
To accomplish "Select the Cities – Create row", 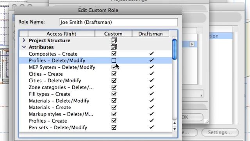I will coord(96,74).
